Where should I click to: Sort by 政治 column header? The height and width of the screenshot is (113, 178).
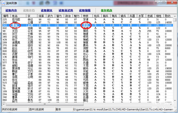[x=68, y=16]
